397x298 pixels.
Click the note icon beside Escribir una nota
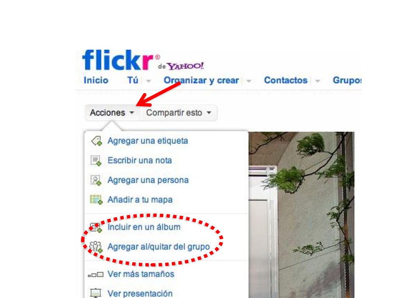tap(96, 161)
